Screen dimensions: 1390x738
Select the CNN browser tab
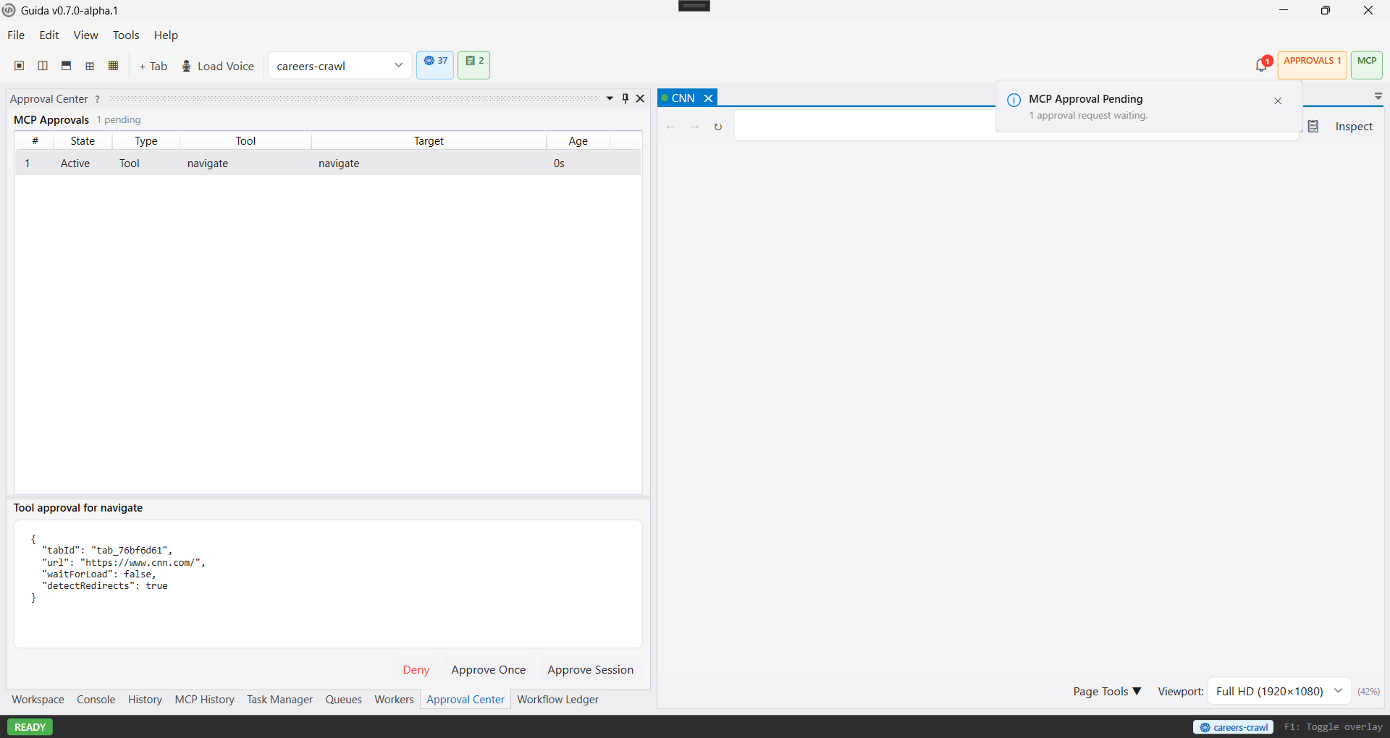click(683, 98)
